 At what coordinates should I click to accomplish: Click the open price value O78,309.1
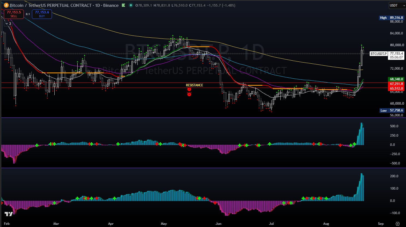pos(143,5)
